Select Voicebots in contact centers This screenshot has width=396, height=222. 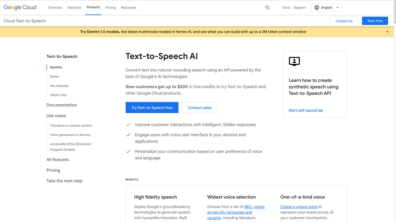click(x=71, y=125)
